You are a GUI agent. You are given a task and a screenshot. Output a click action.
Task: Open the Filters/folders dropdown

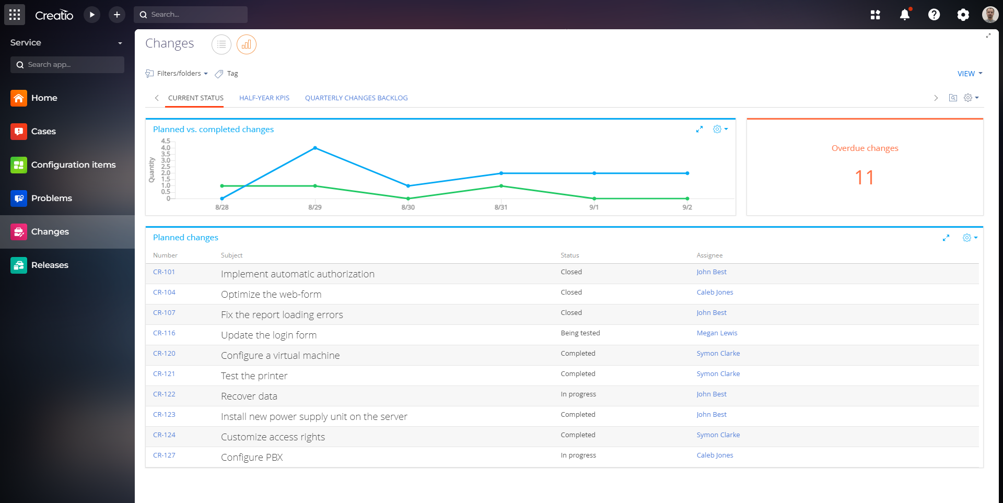(178, 74)
